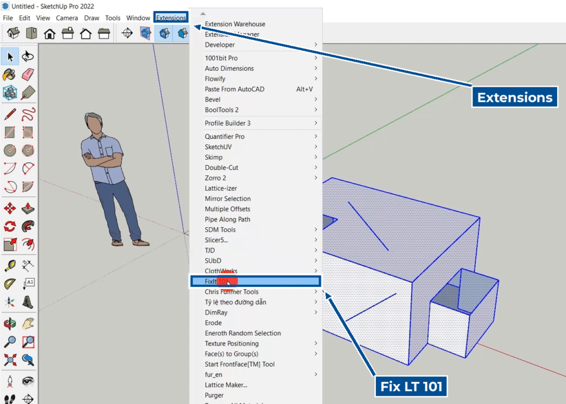The height and width of the screenshot is (404, 566).
Task: Choose the Paint Bucket tool
Action: click(x=10, y=75)
